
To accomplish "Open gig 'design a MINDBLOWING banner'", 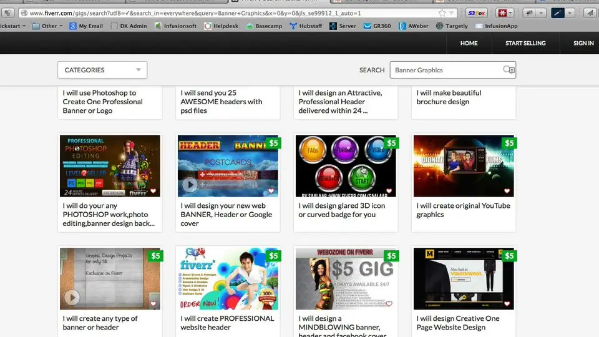I will (343, 326).
